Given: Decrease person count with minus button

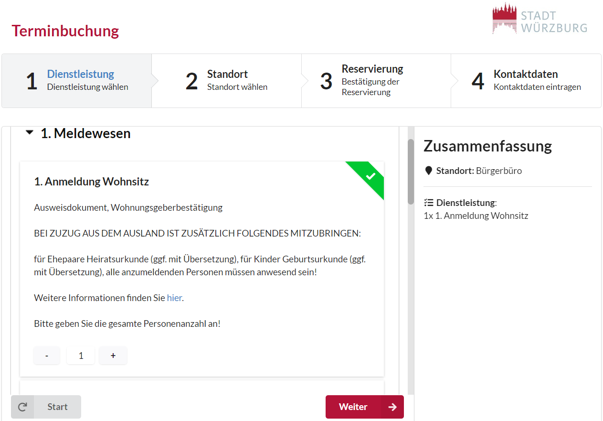Looking at the screenshot, I should 47,356.
